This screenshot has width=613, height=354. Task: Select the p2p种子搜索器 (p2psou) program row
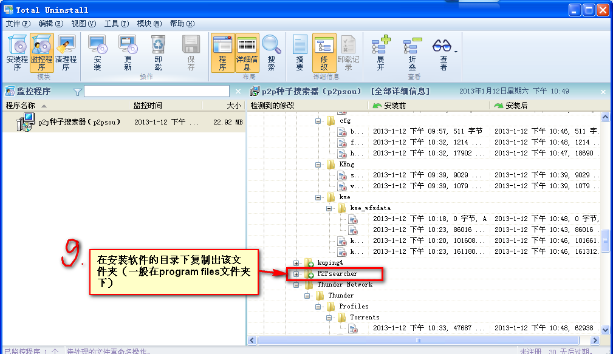[124, 122]
